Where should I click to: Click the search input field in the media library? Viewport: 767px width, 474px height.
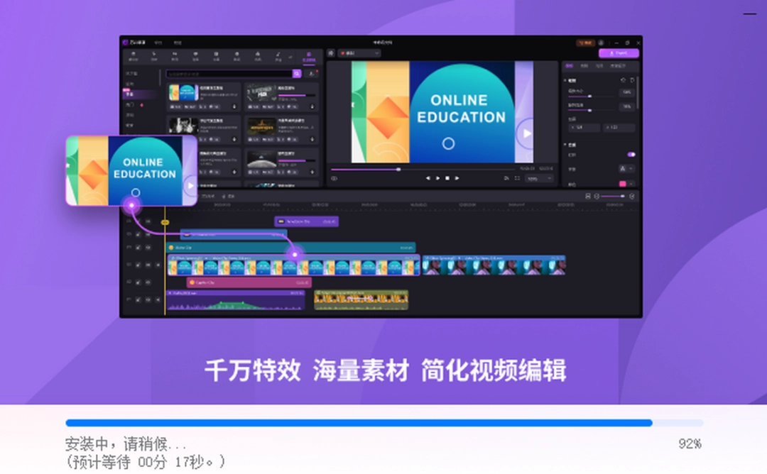click(227, 74)
